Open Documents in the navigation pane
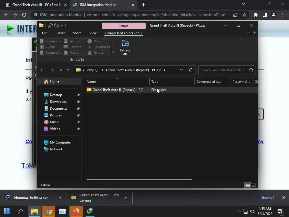Image resolution: width=289 pixels, height=217 pixels. (x=58, y=108)
